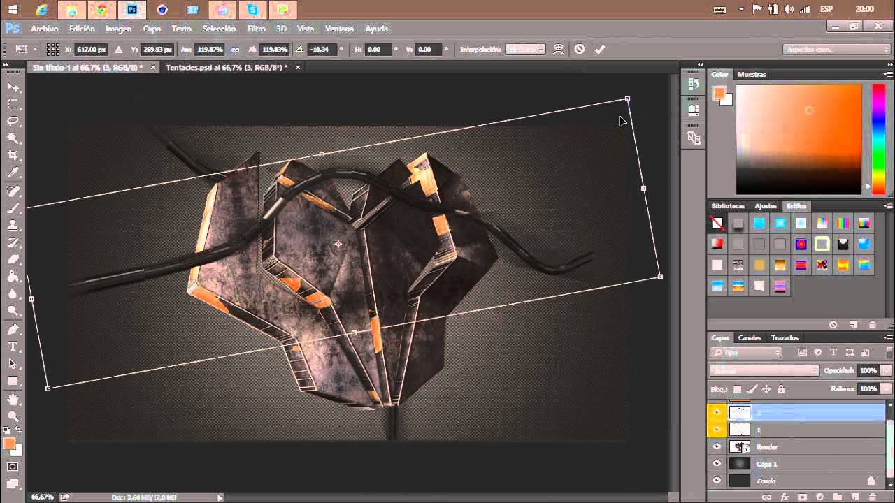Switch to the Ajustes tab
The height and width of the screenshot is (503, 895).
pos(766,206)
